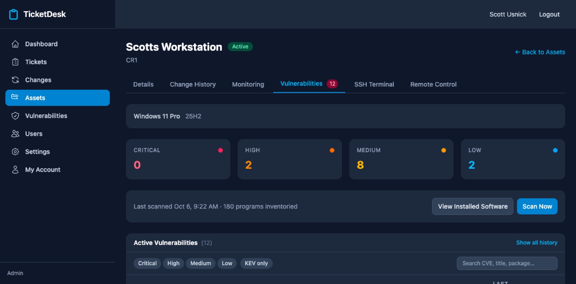This screenshot has height=284, width=576.
Task: Click the Users people icon
Action: (x=15, y=134)
